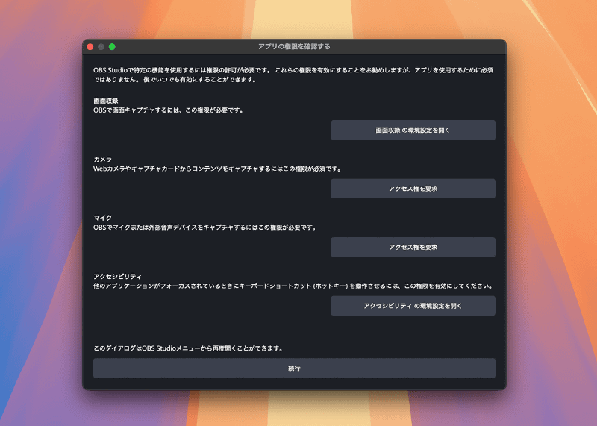Request microphone access with アクセス権を要求 under マイク
This screenshot has width=597, height=426.
(x=413, y=248)
